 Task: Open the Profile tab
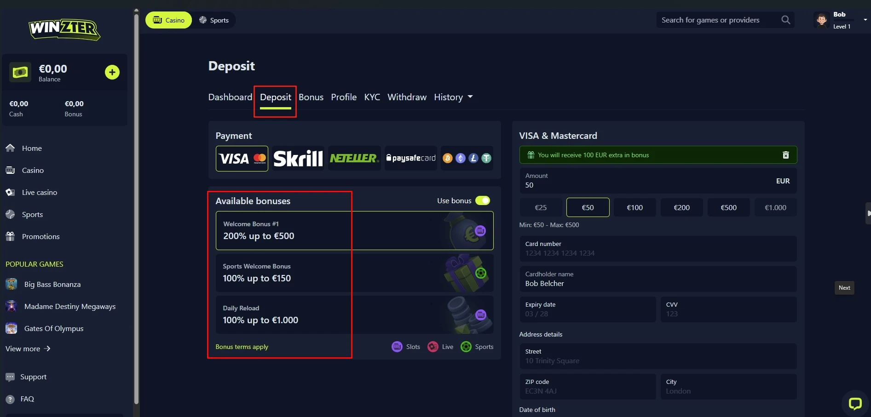point(344,97)
